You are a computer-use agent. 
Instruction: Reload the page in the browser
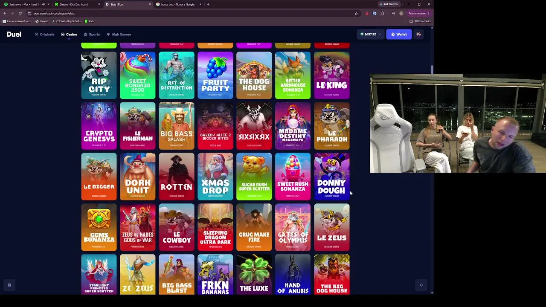(x=20, y=13)
